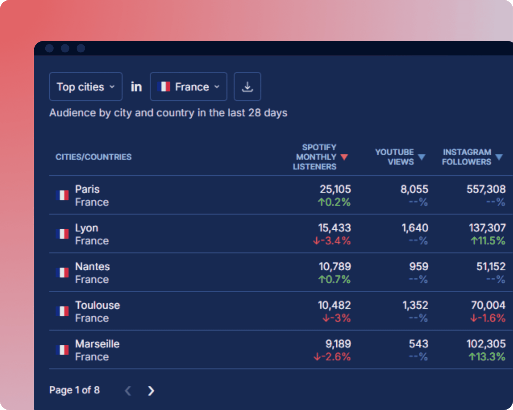Toggle sort order on Instagram Followers column
This screenshot has width=513, height=410.
pyautogui.click(x=499, y=157)
